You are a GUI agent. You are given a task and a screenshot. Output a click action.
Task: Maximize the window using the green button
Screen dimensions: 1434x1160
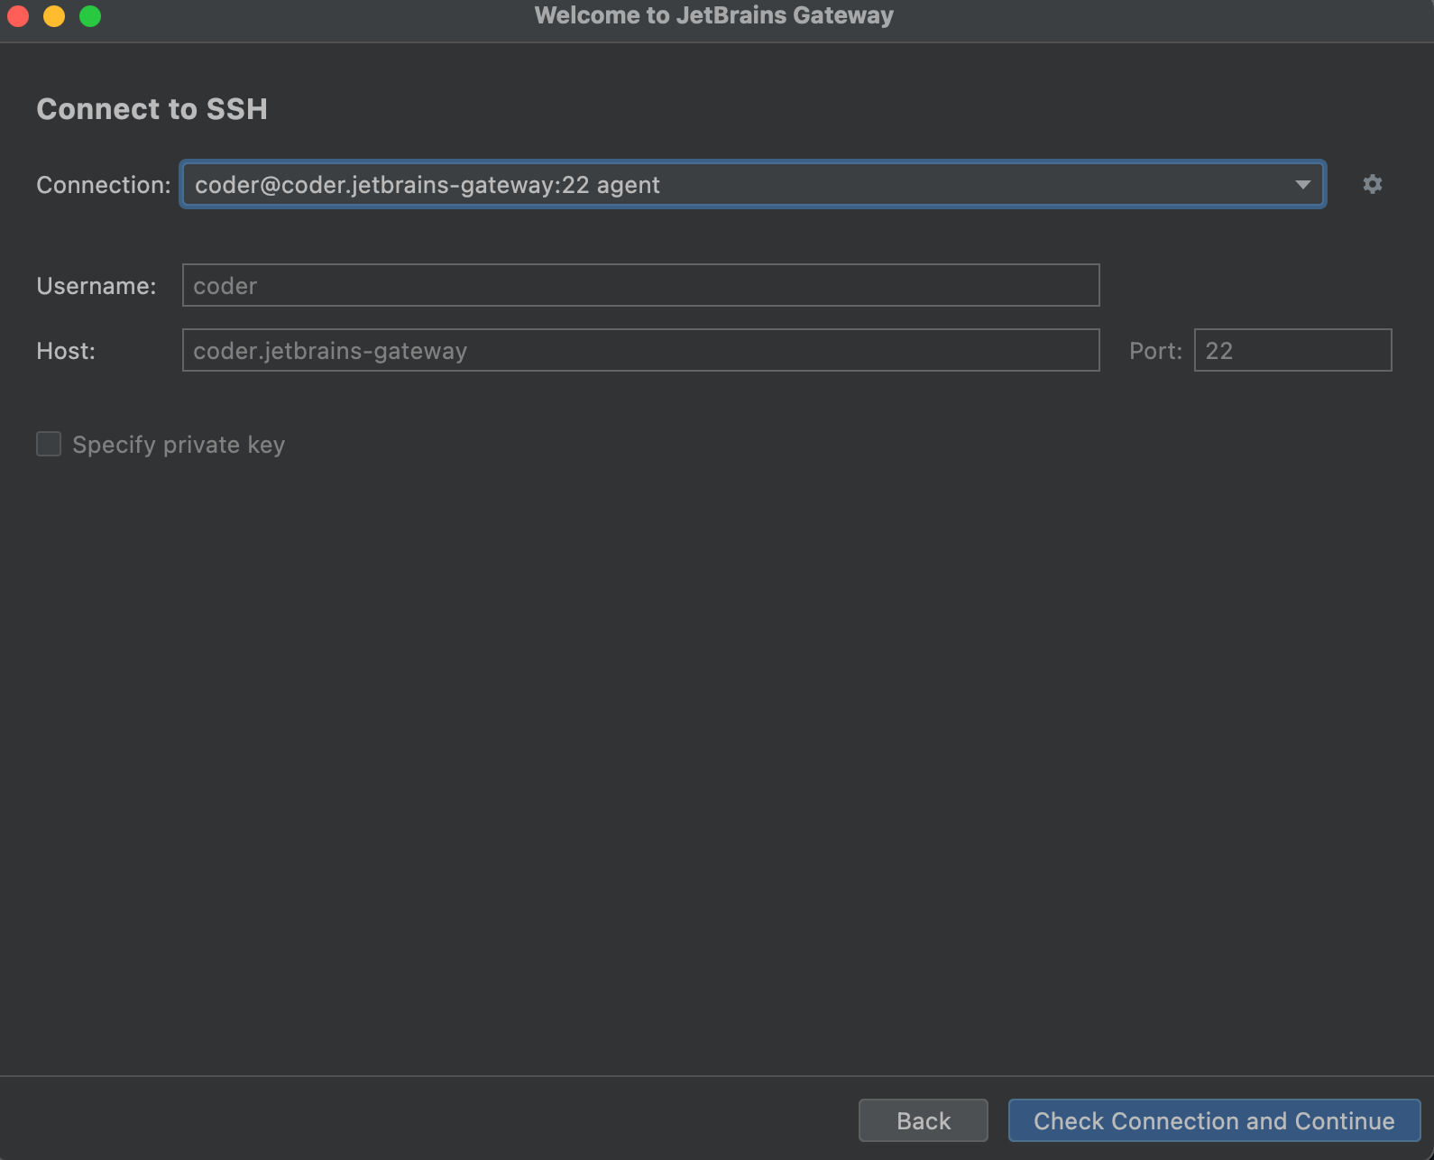90,16
